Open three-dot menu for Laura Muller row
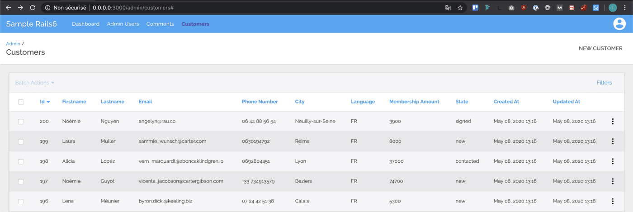This screenshot has height=212, width=633. [x=613, y=141]
